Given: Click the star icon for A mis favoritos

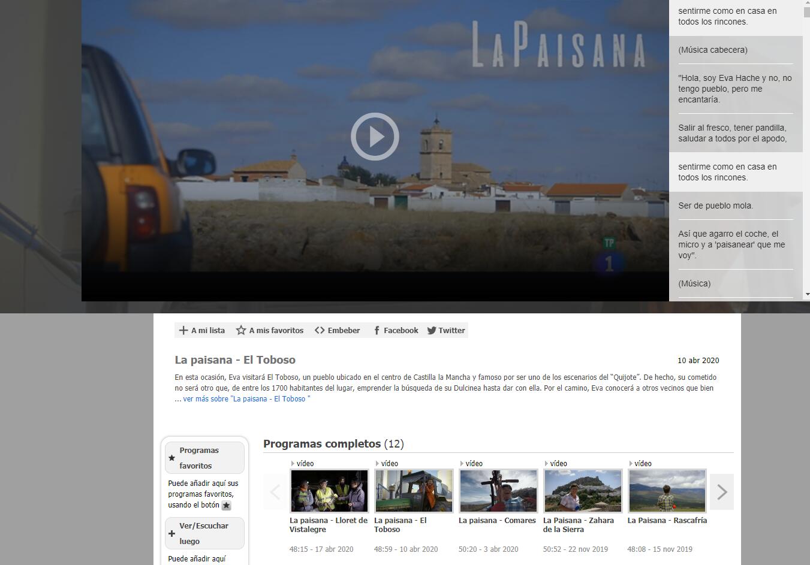Looking at the screenshot, I should 241,330.
